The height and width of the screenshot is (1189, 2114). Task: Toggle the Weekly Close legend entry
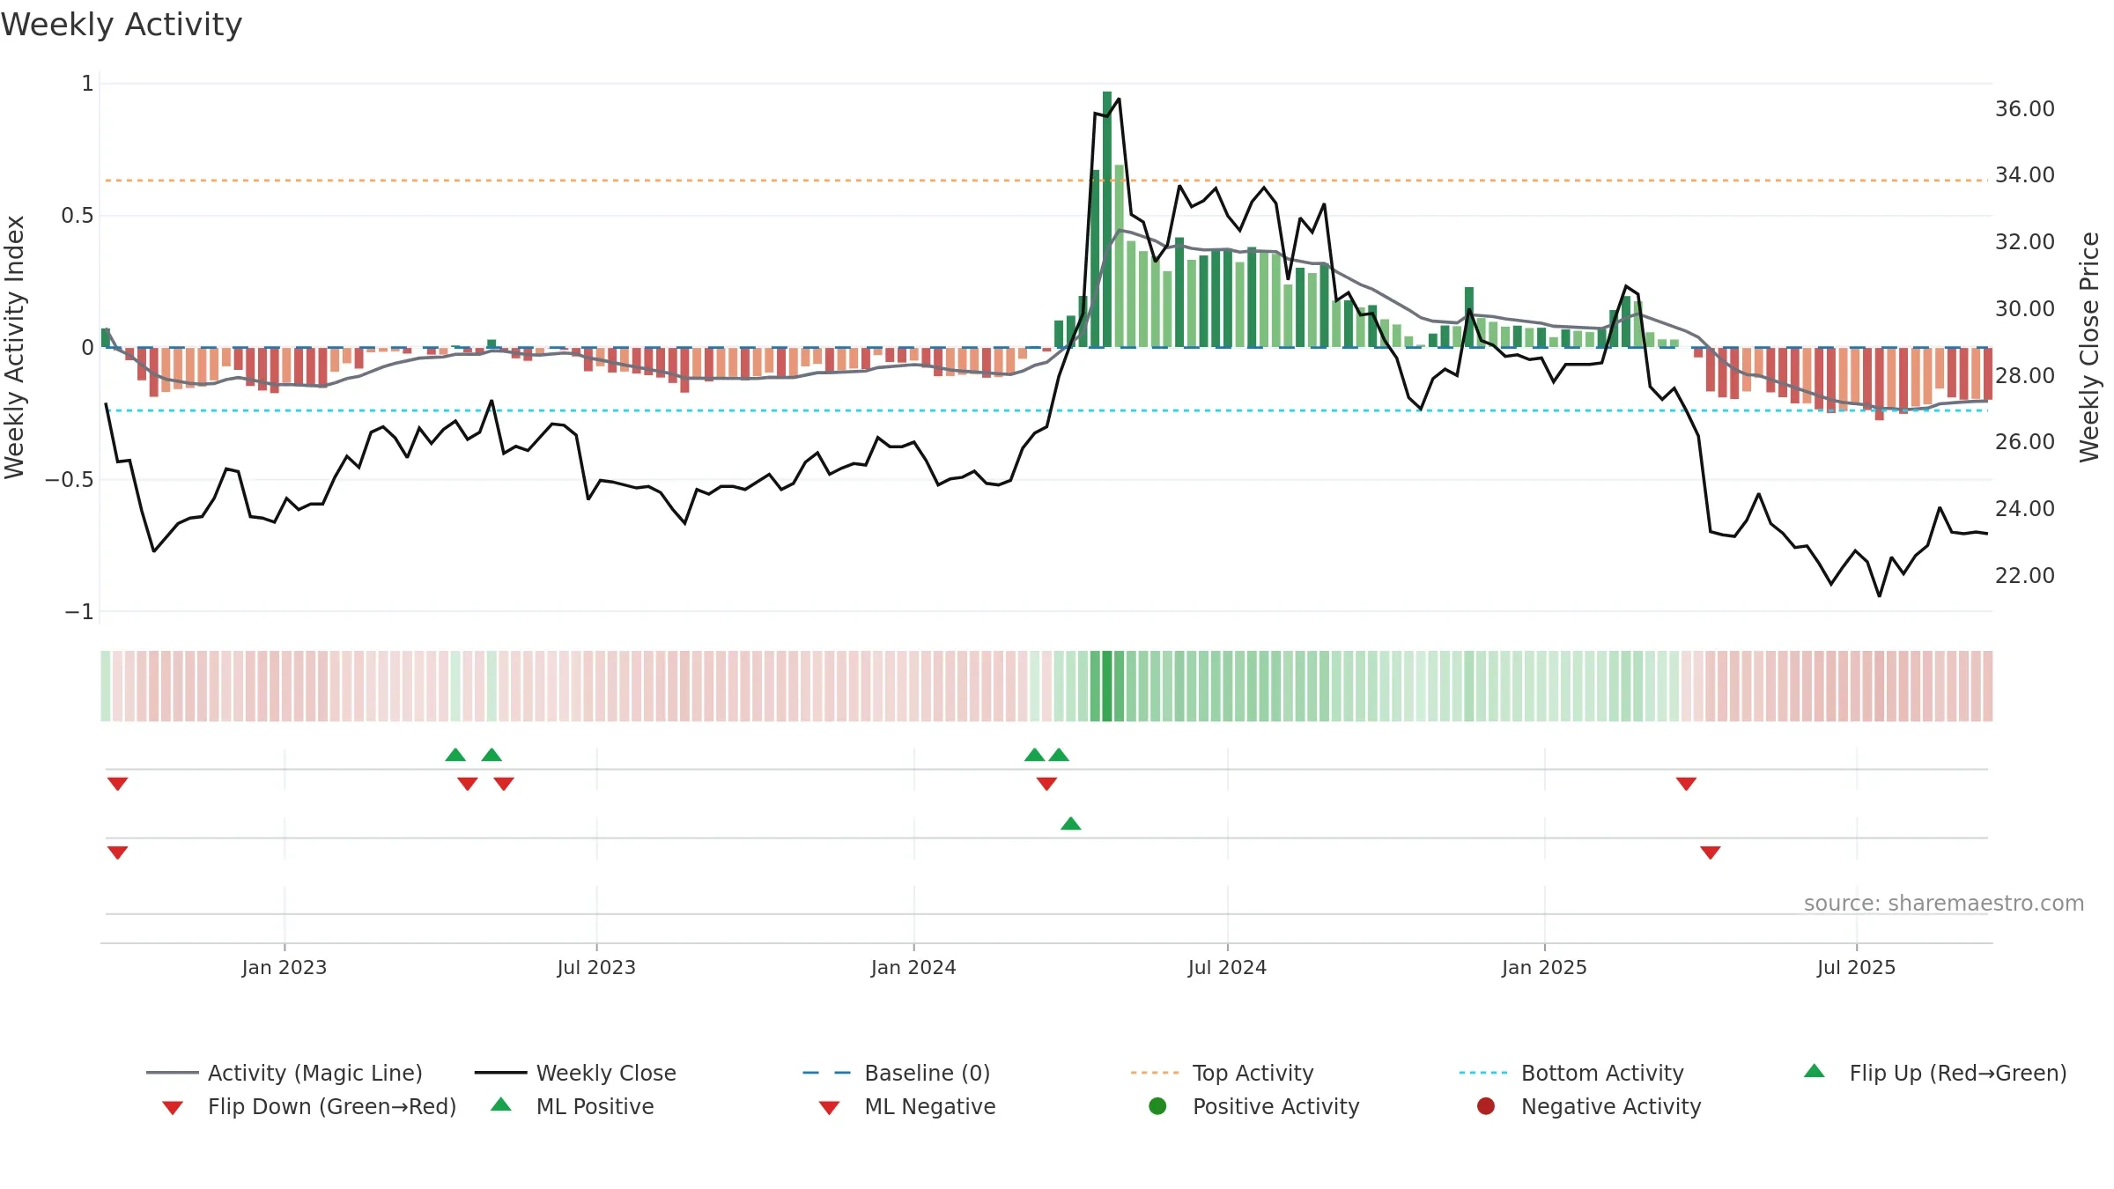(x=575, y=1073)
